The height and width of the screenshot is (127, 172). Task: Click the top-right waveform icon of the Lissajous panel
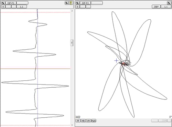[x=169, y=3]
